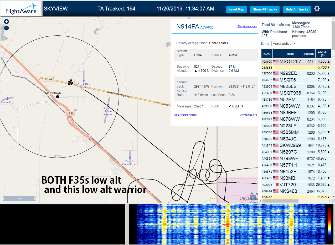The width and height of the screenshot is (335, 245).
Task: Click the SKYVIEW header title
Action: click(x=56, y=9)
